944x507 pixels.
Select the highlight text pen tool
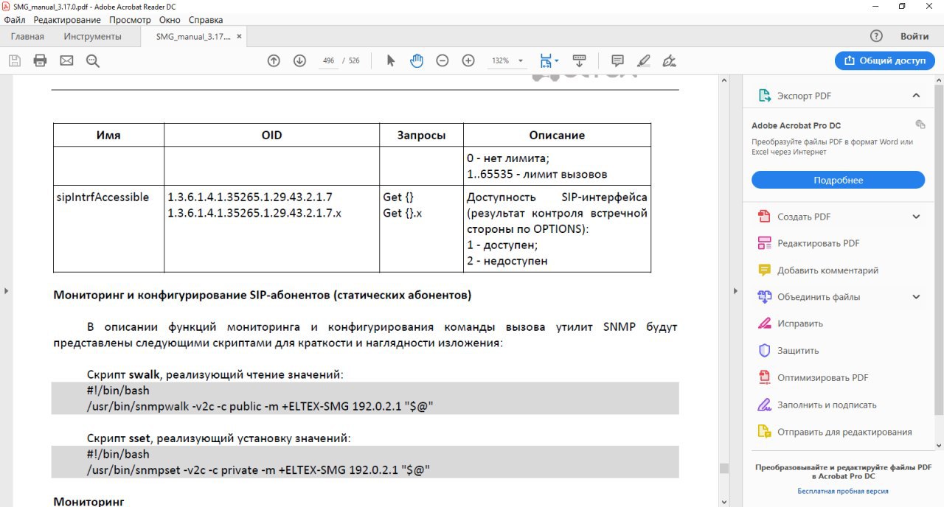point(644,60)
